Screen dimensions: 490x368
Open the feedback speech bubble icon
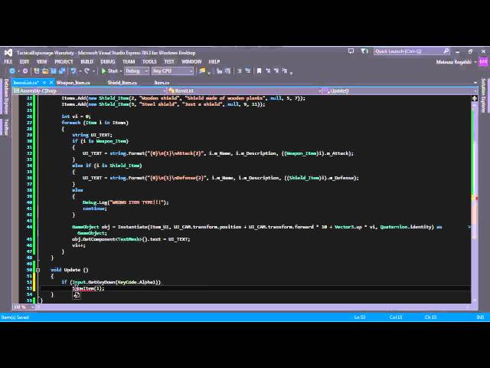[x=351, y=51]
